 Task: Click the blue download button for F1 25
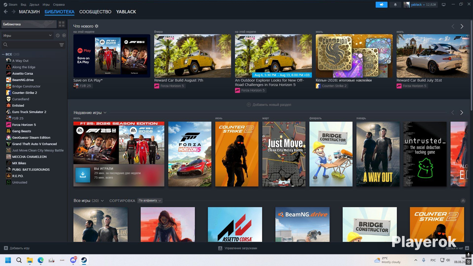83,175
